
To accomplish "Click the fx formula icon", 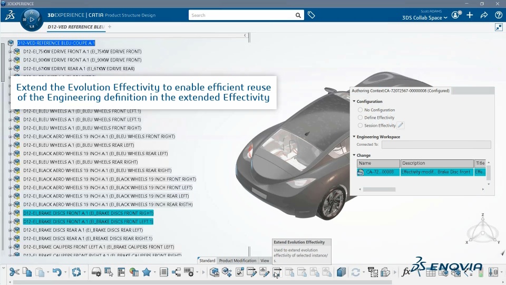I will pos(406,272).
